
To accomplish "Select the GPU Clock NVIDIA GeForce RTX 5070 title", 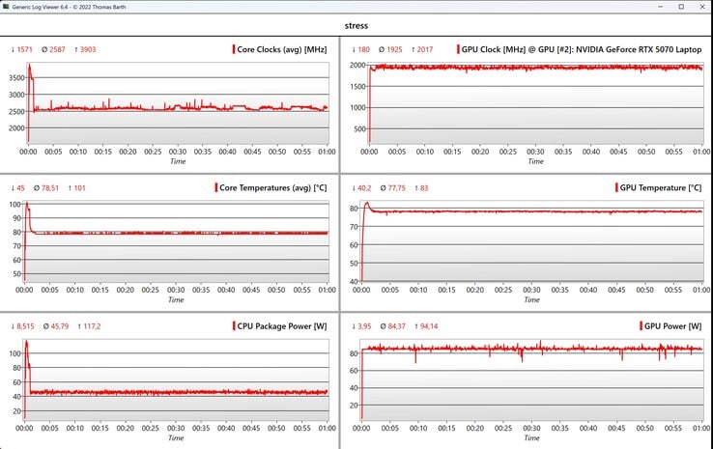I will pyautogui.click(x=582, y=49).
